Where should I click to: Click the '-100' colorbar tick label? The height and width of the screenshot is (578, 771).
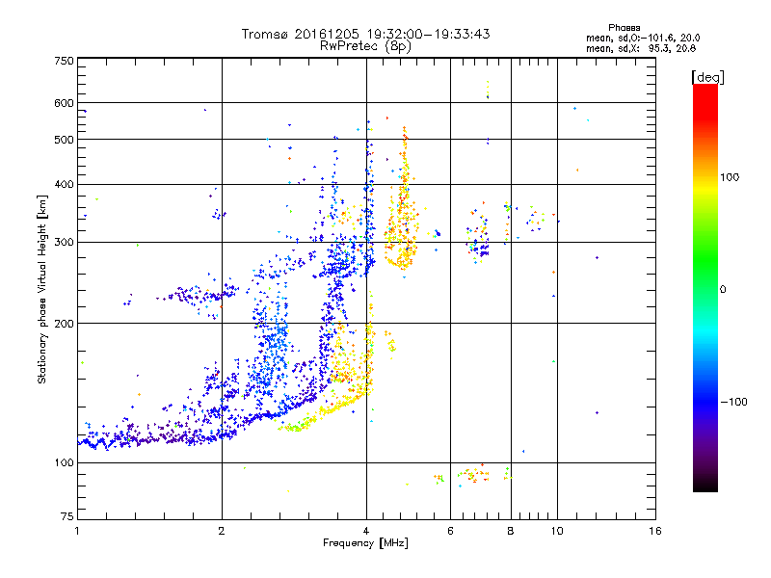point(733,402)
